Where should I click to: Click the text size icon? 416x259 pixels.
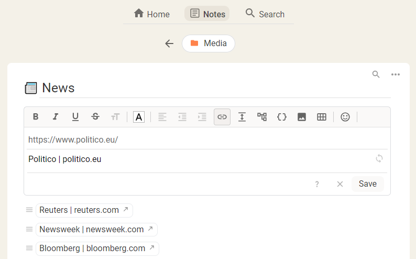[115, 117]
